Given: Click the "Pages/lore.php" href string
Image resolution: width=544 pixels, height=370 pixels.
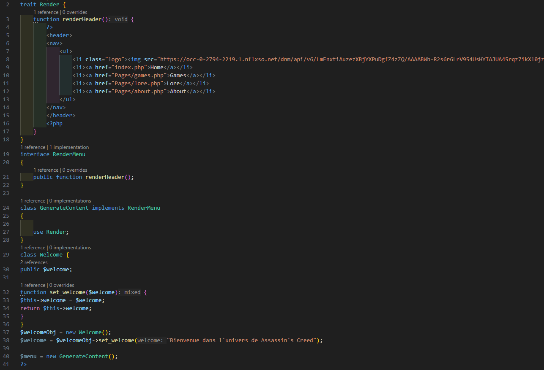Looking at the screenshot, I should [x=136, y=84].
